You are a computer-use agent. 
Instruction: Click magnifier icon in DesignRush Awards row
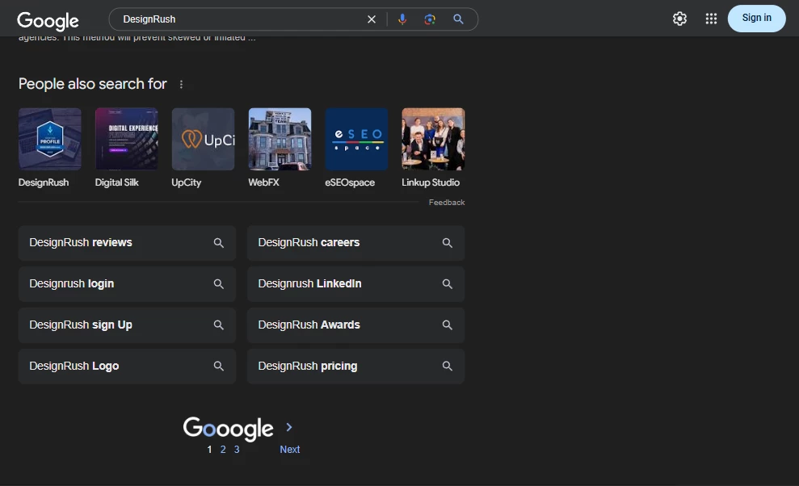point(448,325)
